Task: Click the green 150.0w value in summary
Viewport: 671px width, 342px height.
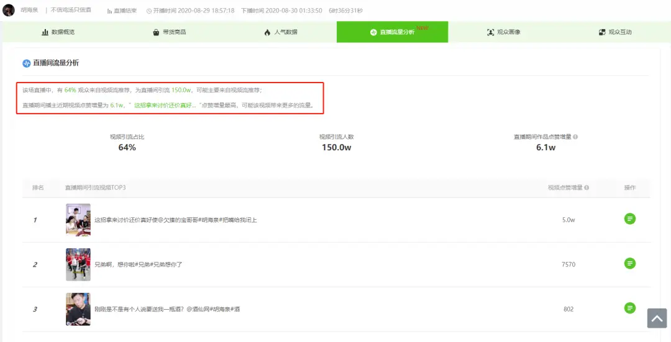Action: coord(181,90)
